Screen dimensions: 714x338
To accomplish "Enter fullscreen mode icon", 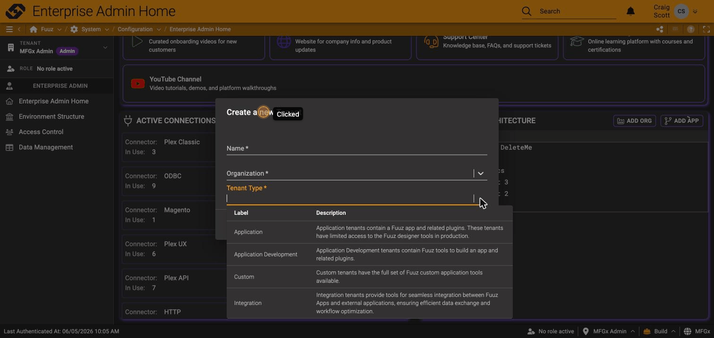I will 706,29.
